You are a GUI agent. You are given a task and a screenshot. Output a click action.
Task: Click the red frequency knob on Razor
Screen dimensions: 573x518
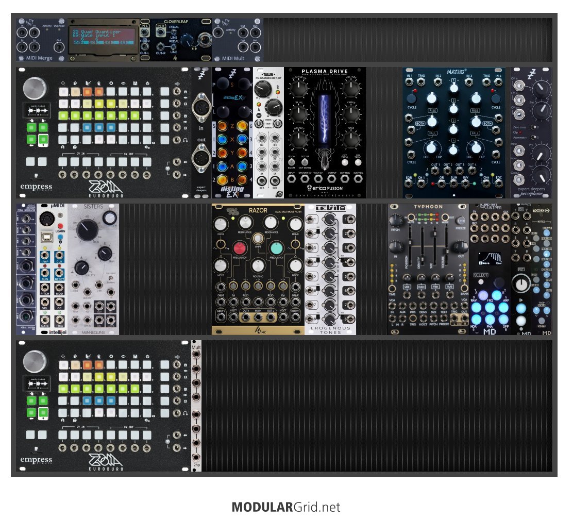[x=240, y=248]
